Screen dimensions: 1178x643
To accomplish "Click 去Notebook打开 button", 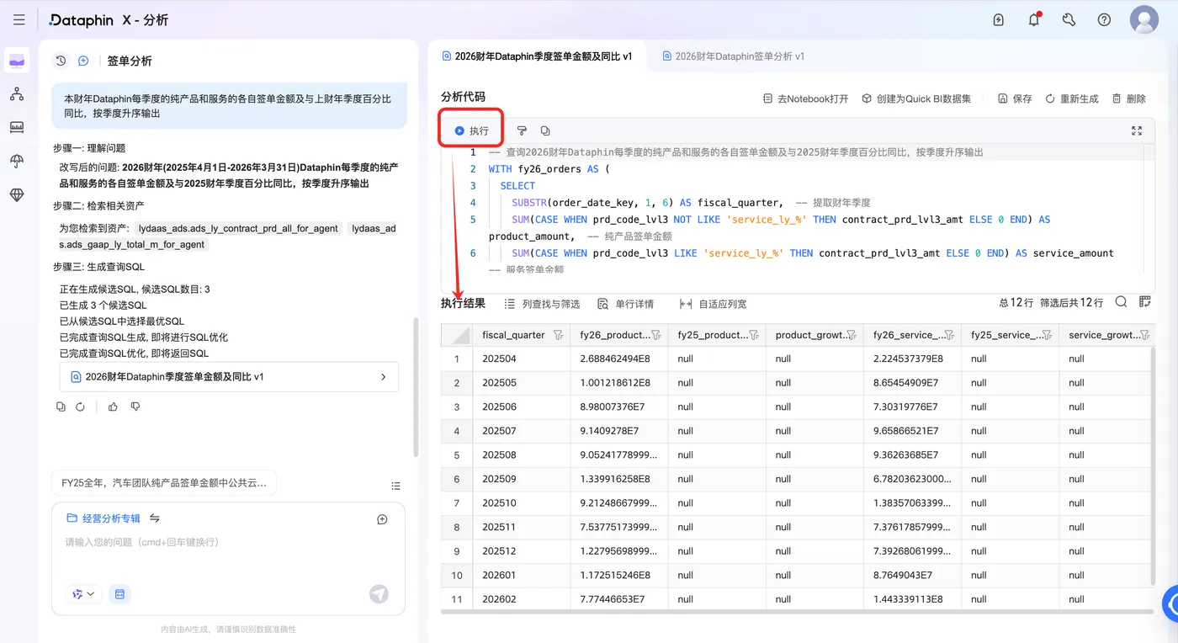I will tap(805, 98).
